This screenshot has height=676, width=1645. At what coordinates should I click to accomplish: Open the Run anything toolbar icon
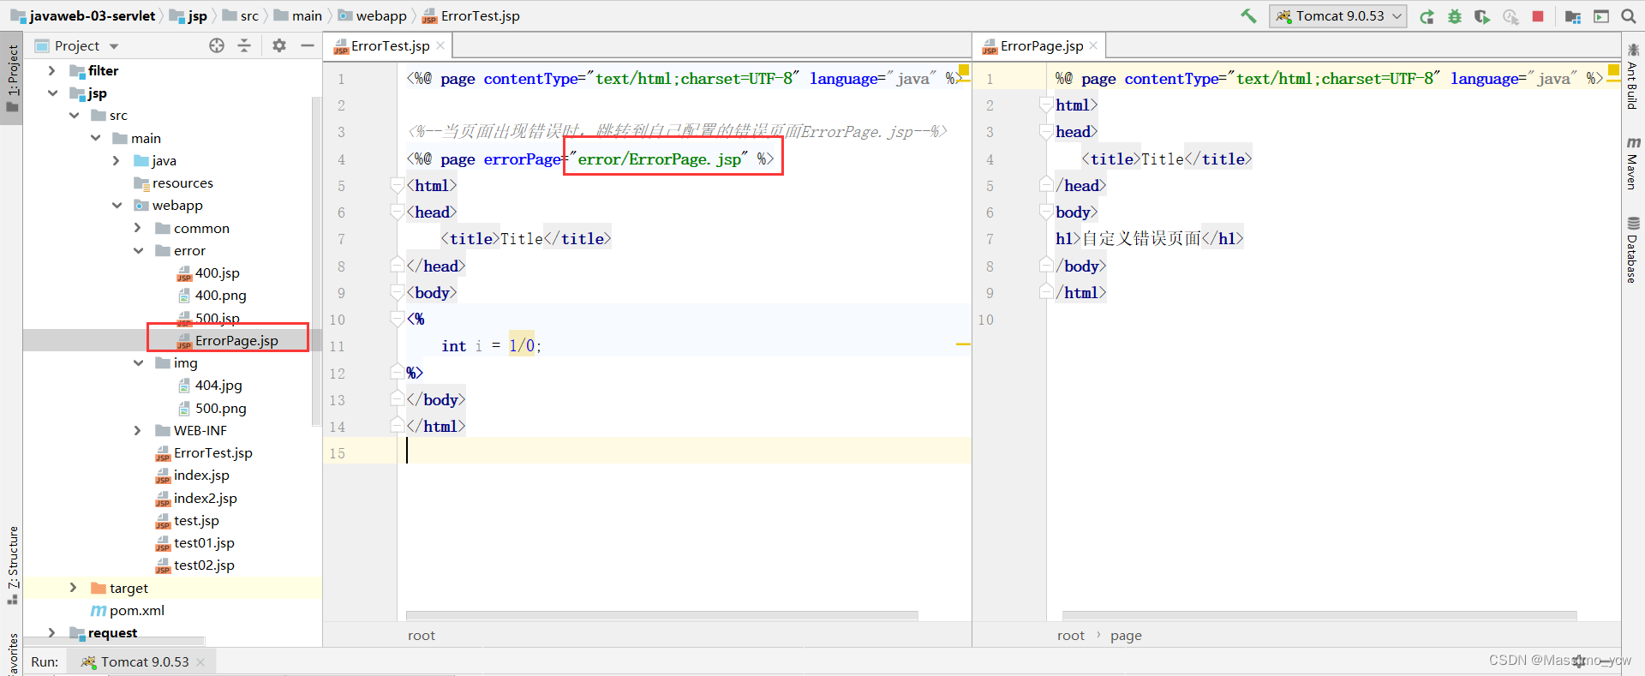click(1601, 16)
